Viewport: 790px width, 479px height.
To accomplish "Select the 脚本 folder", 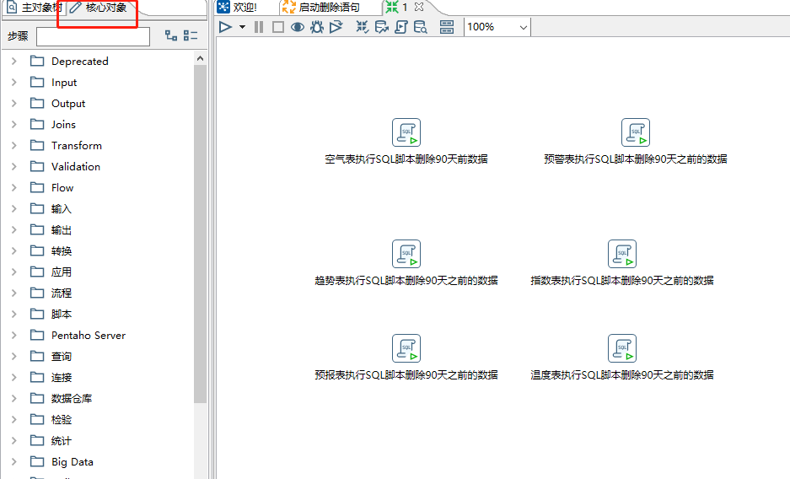I will click(62, 315).
